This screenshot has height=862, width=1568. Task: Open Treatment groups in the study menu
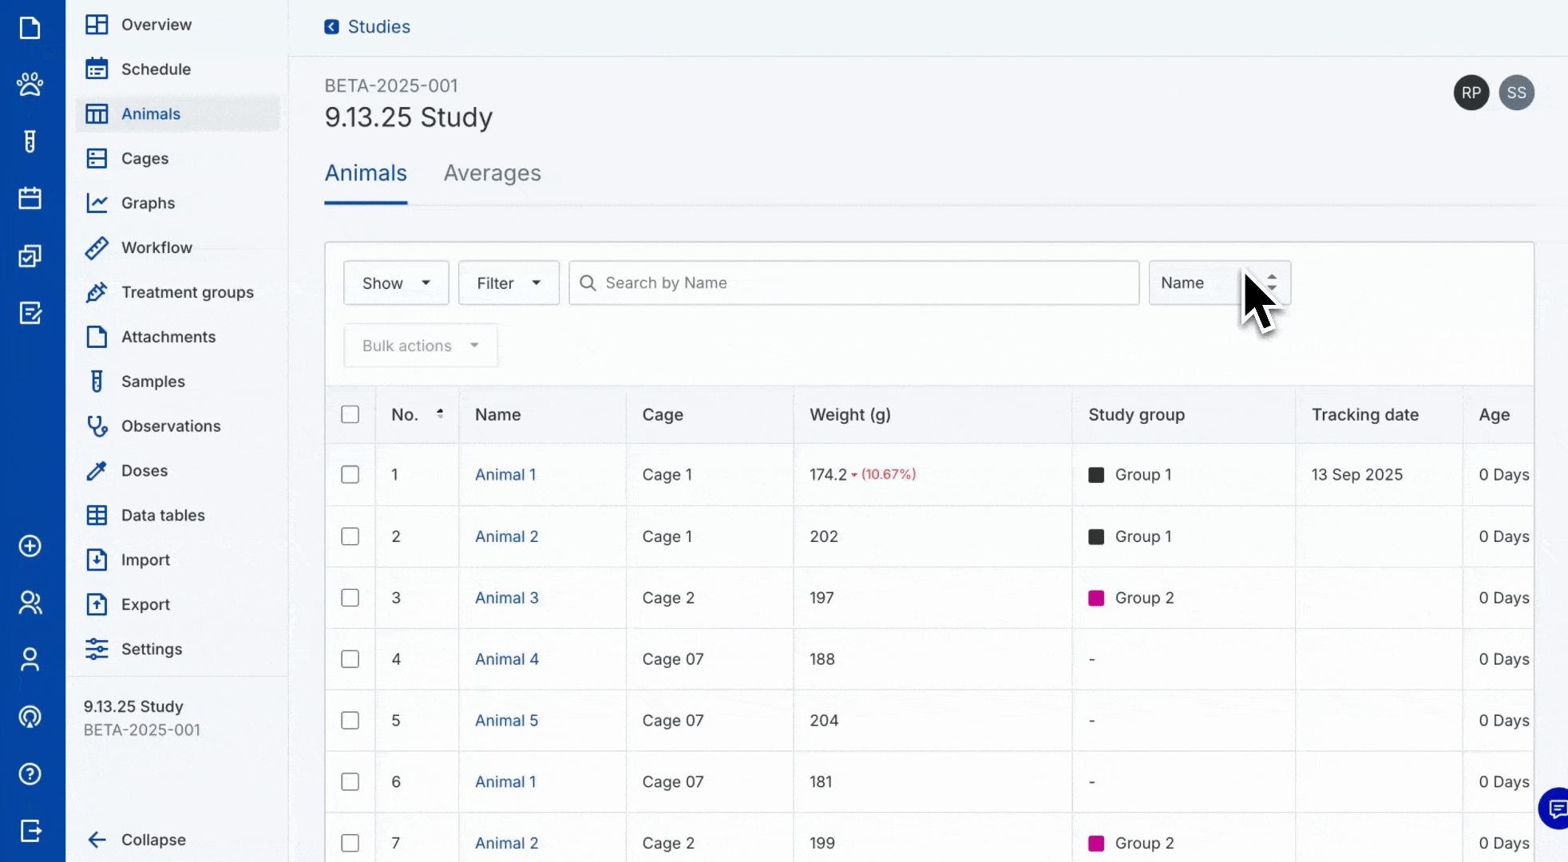187,292
